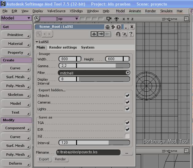The height and width of the screenshot is (168, 193).
Task: Click the presets cube icon
Action: [x=125, y=34]
